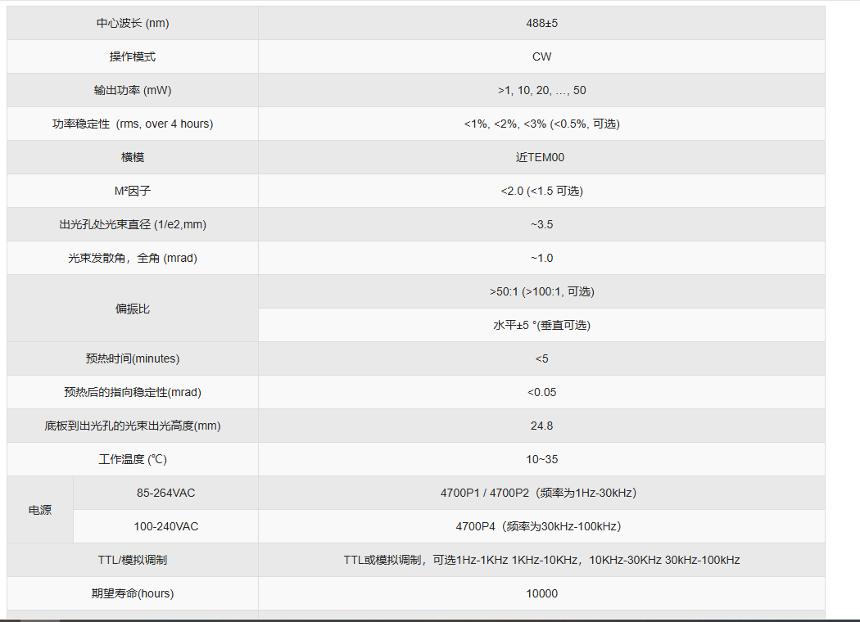The height and width of the screenshot is (622, 860).
Task: Select the CW operating mode value
Action: click(541, 56)
